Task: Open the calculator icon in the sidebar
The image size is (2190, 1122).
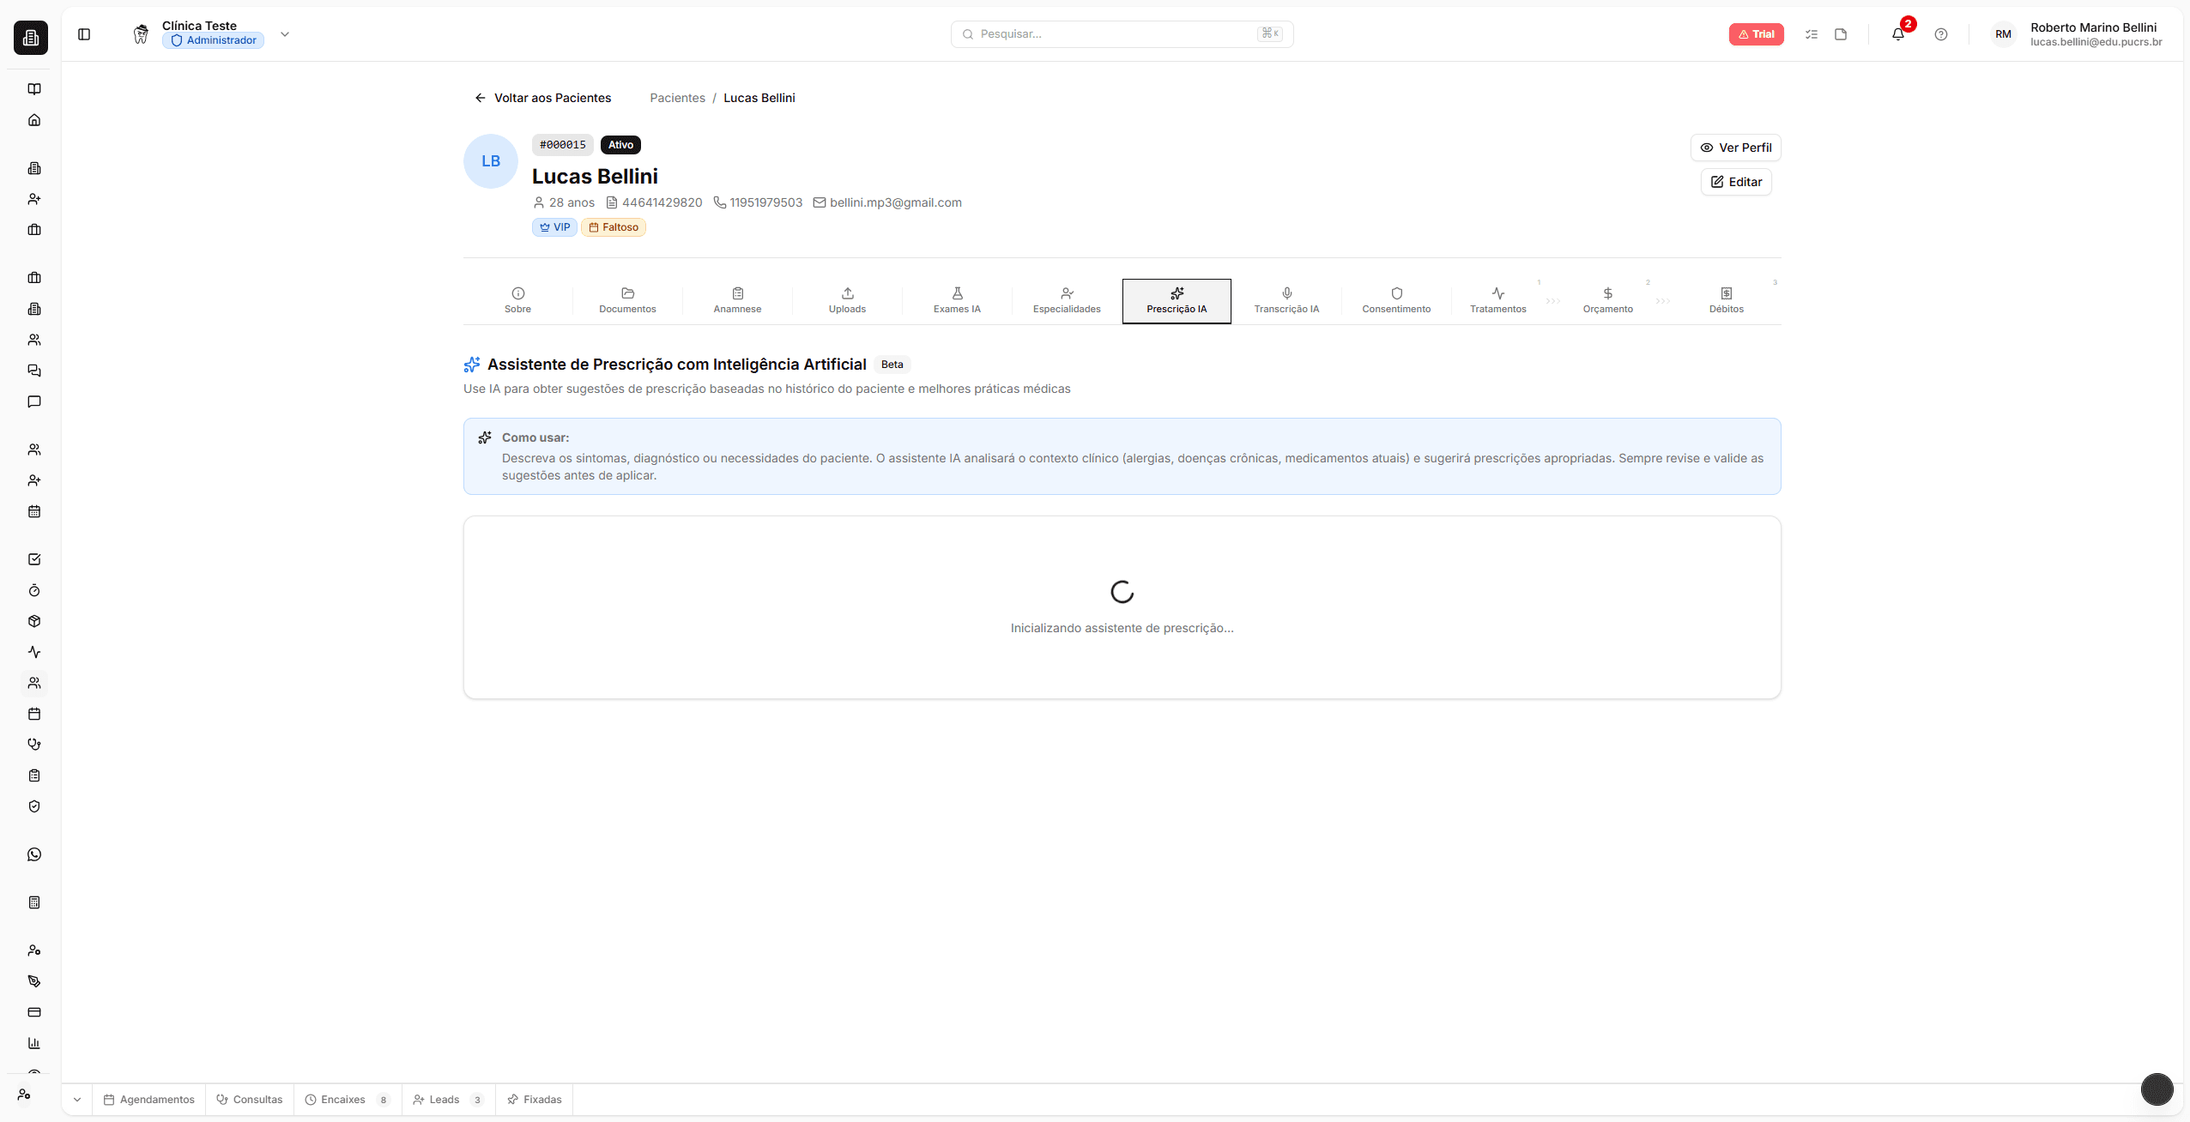Action: (34, 902)
